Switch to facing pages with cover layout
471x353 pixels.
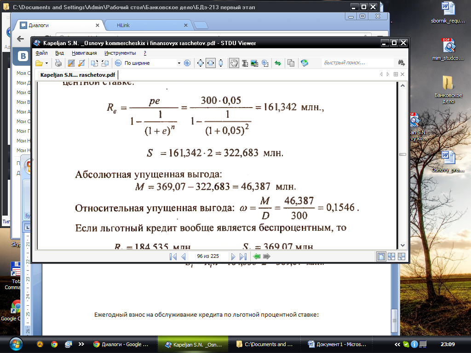[x=401, y=256]
